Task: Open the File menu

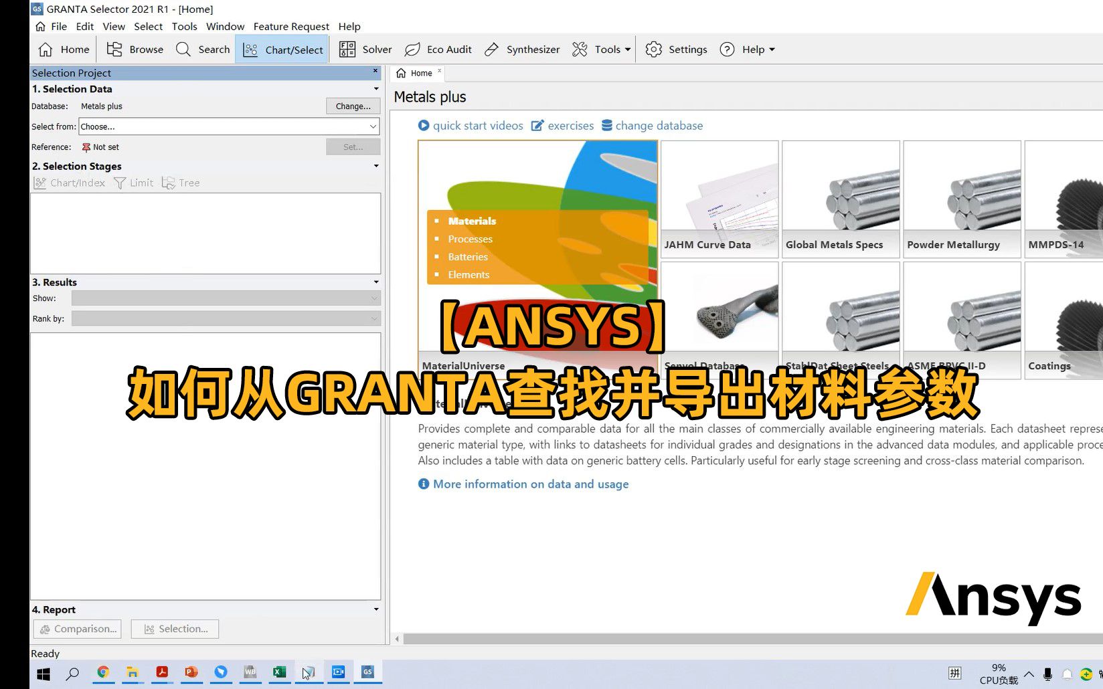Action: point(59,27)
